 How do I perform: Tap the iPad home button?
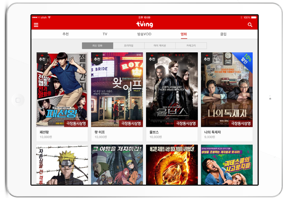coord(18,100)
